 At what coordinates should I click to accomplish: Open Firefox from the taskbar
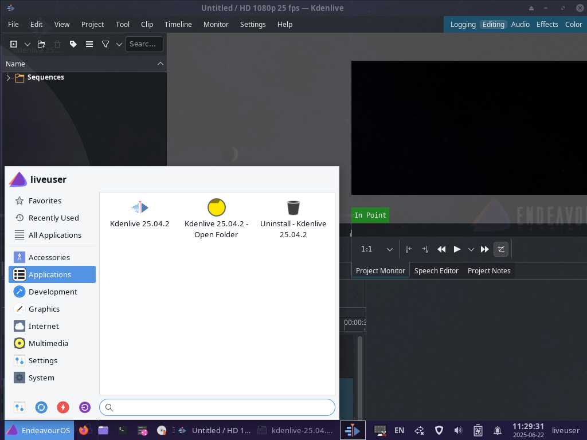[x=84, y=430]
